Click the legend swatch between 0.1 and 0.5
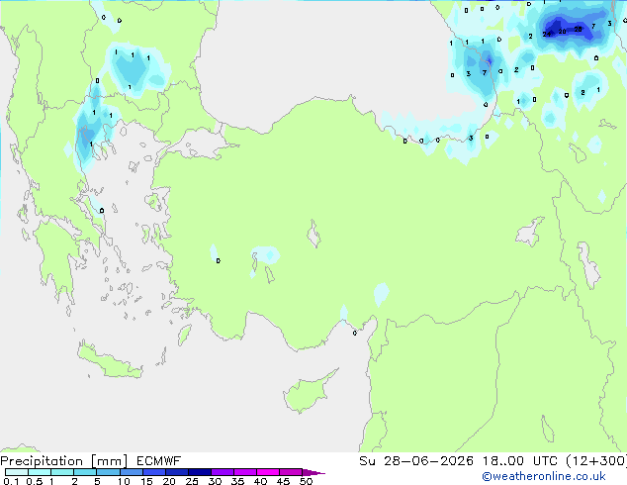Screen dimensions: 627x485 17,472
